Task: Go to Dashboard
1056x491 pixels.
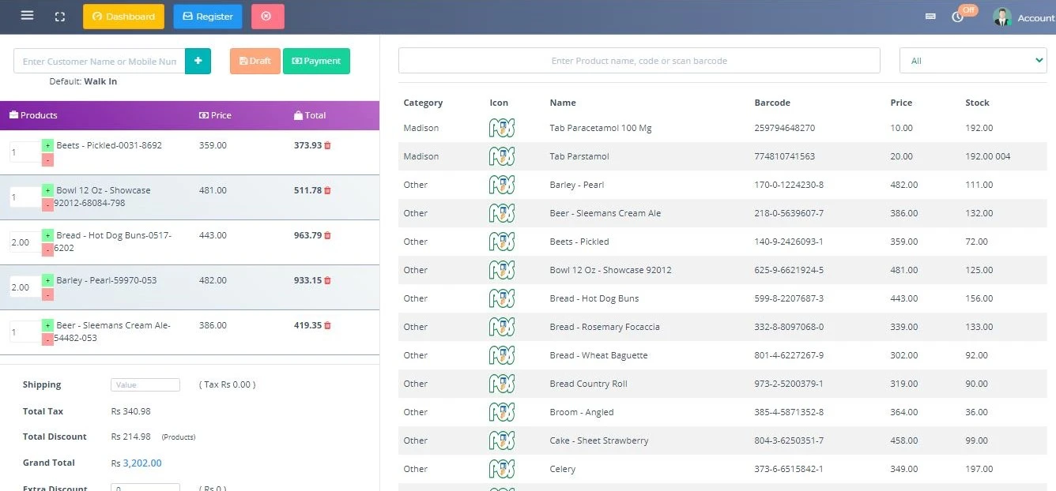Action: coord(123,17)
